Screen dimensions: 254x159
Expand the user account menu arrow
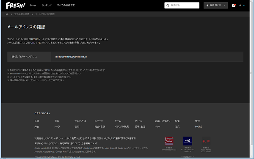[244, 5]
